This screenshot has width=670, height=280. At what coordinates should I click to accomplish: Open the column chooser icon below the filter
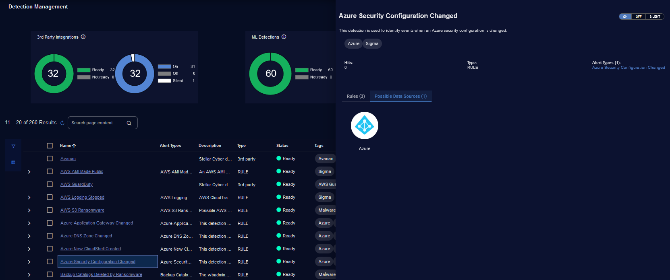13,163
